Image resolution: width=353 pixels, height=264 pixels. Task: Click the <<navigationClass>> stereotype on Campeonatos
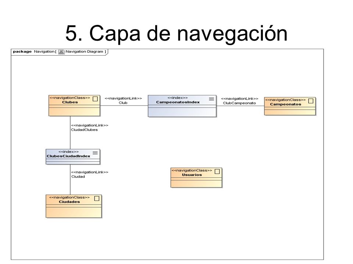(285, 100)
